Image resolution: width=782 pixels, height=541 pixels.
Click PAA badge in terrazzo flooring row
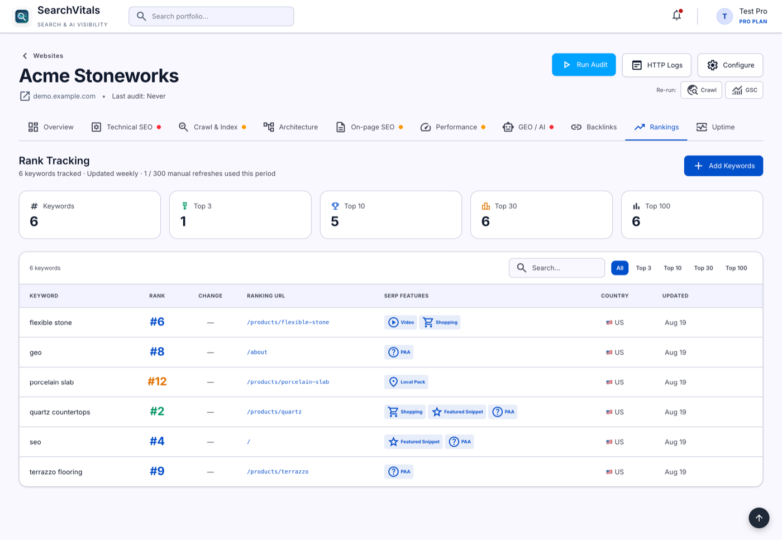coord(399,472)
